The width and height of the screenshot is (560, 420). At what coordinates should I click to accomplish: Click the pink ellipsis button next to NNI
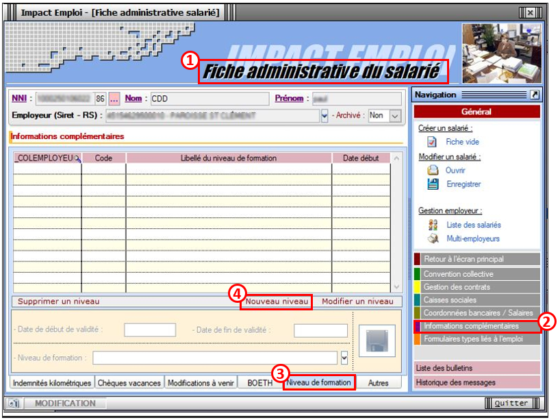point(114,99)
